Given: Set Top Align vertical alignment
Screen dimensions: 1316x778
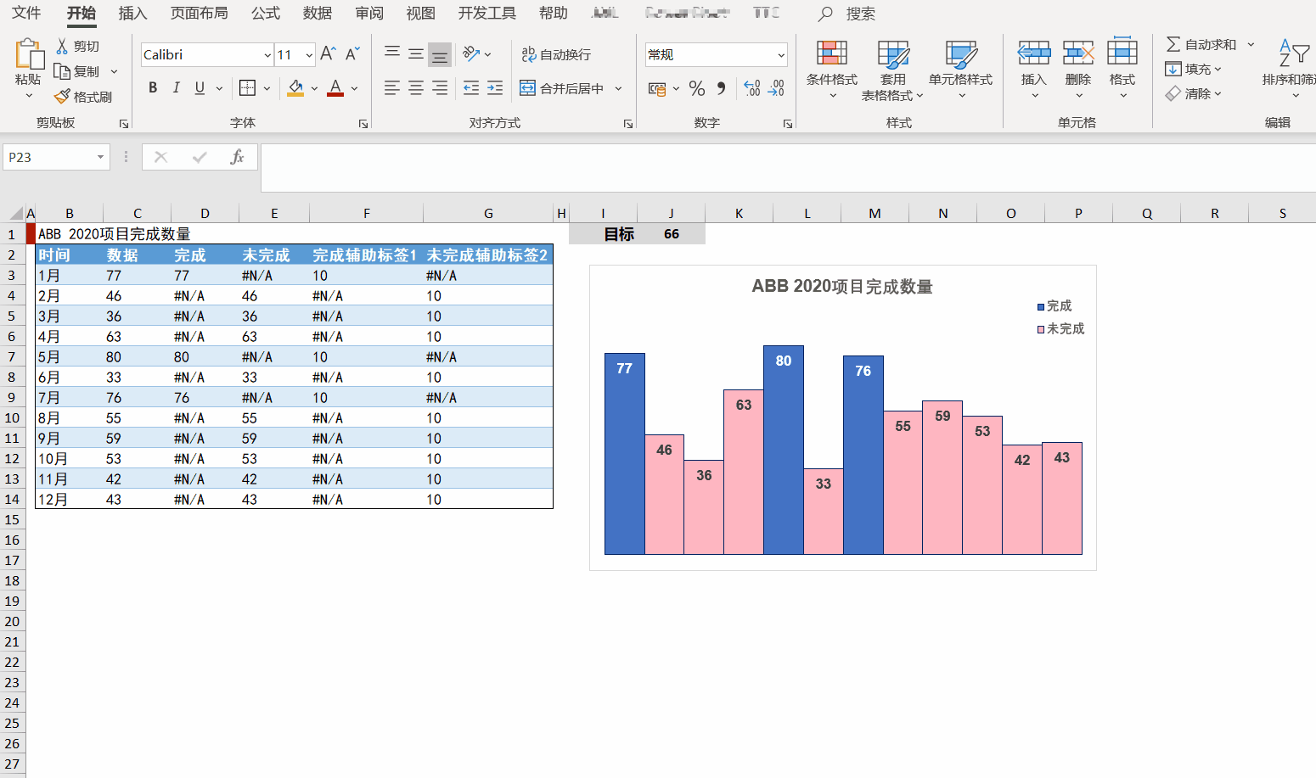Looking at the screenshot, I should click(391, 53).
